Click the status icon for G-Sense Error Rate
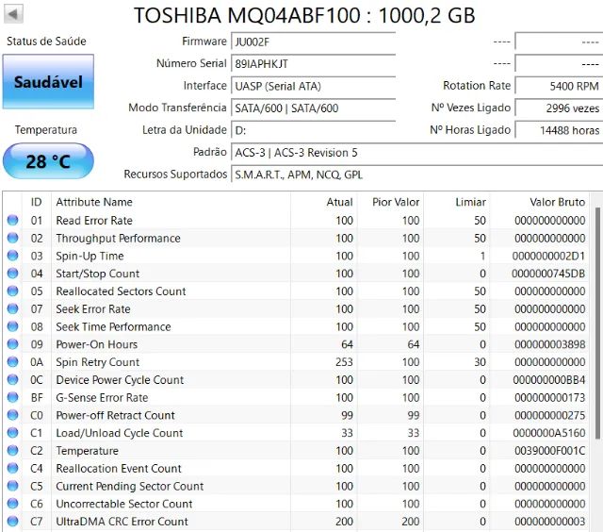 pos(12,397)
